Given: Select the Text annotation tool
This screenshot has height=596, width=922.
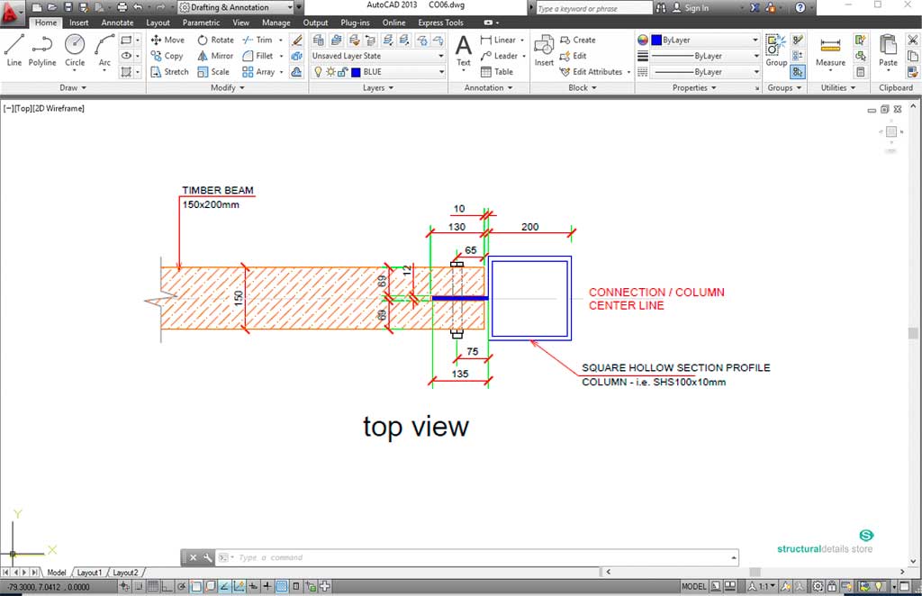Looking at the screenshot, I should click(463, 50).
